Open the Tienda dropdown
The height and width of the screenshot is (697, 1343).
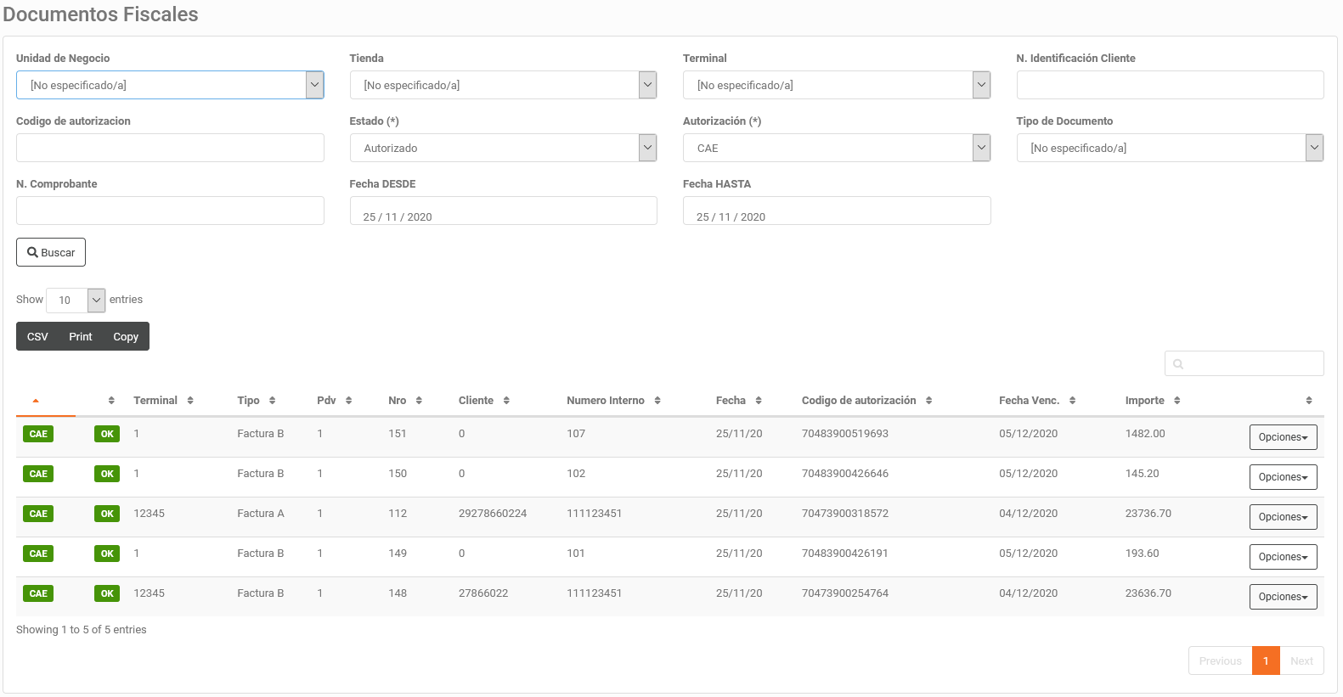coord(503,85)
